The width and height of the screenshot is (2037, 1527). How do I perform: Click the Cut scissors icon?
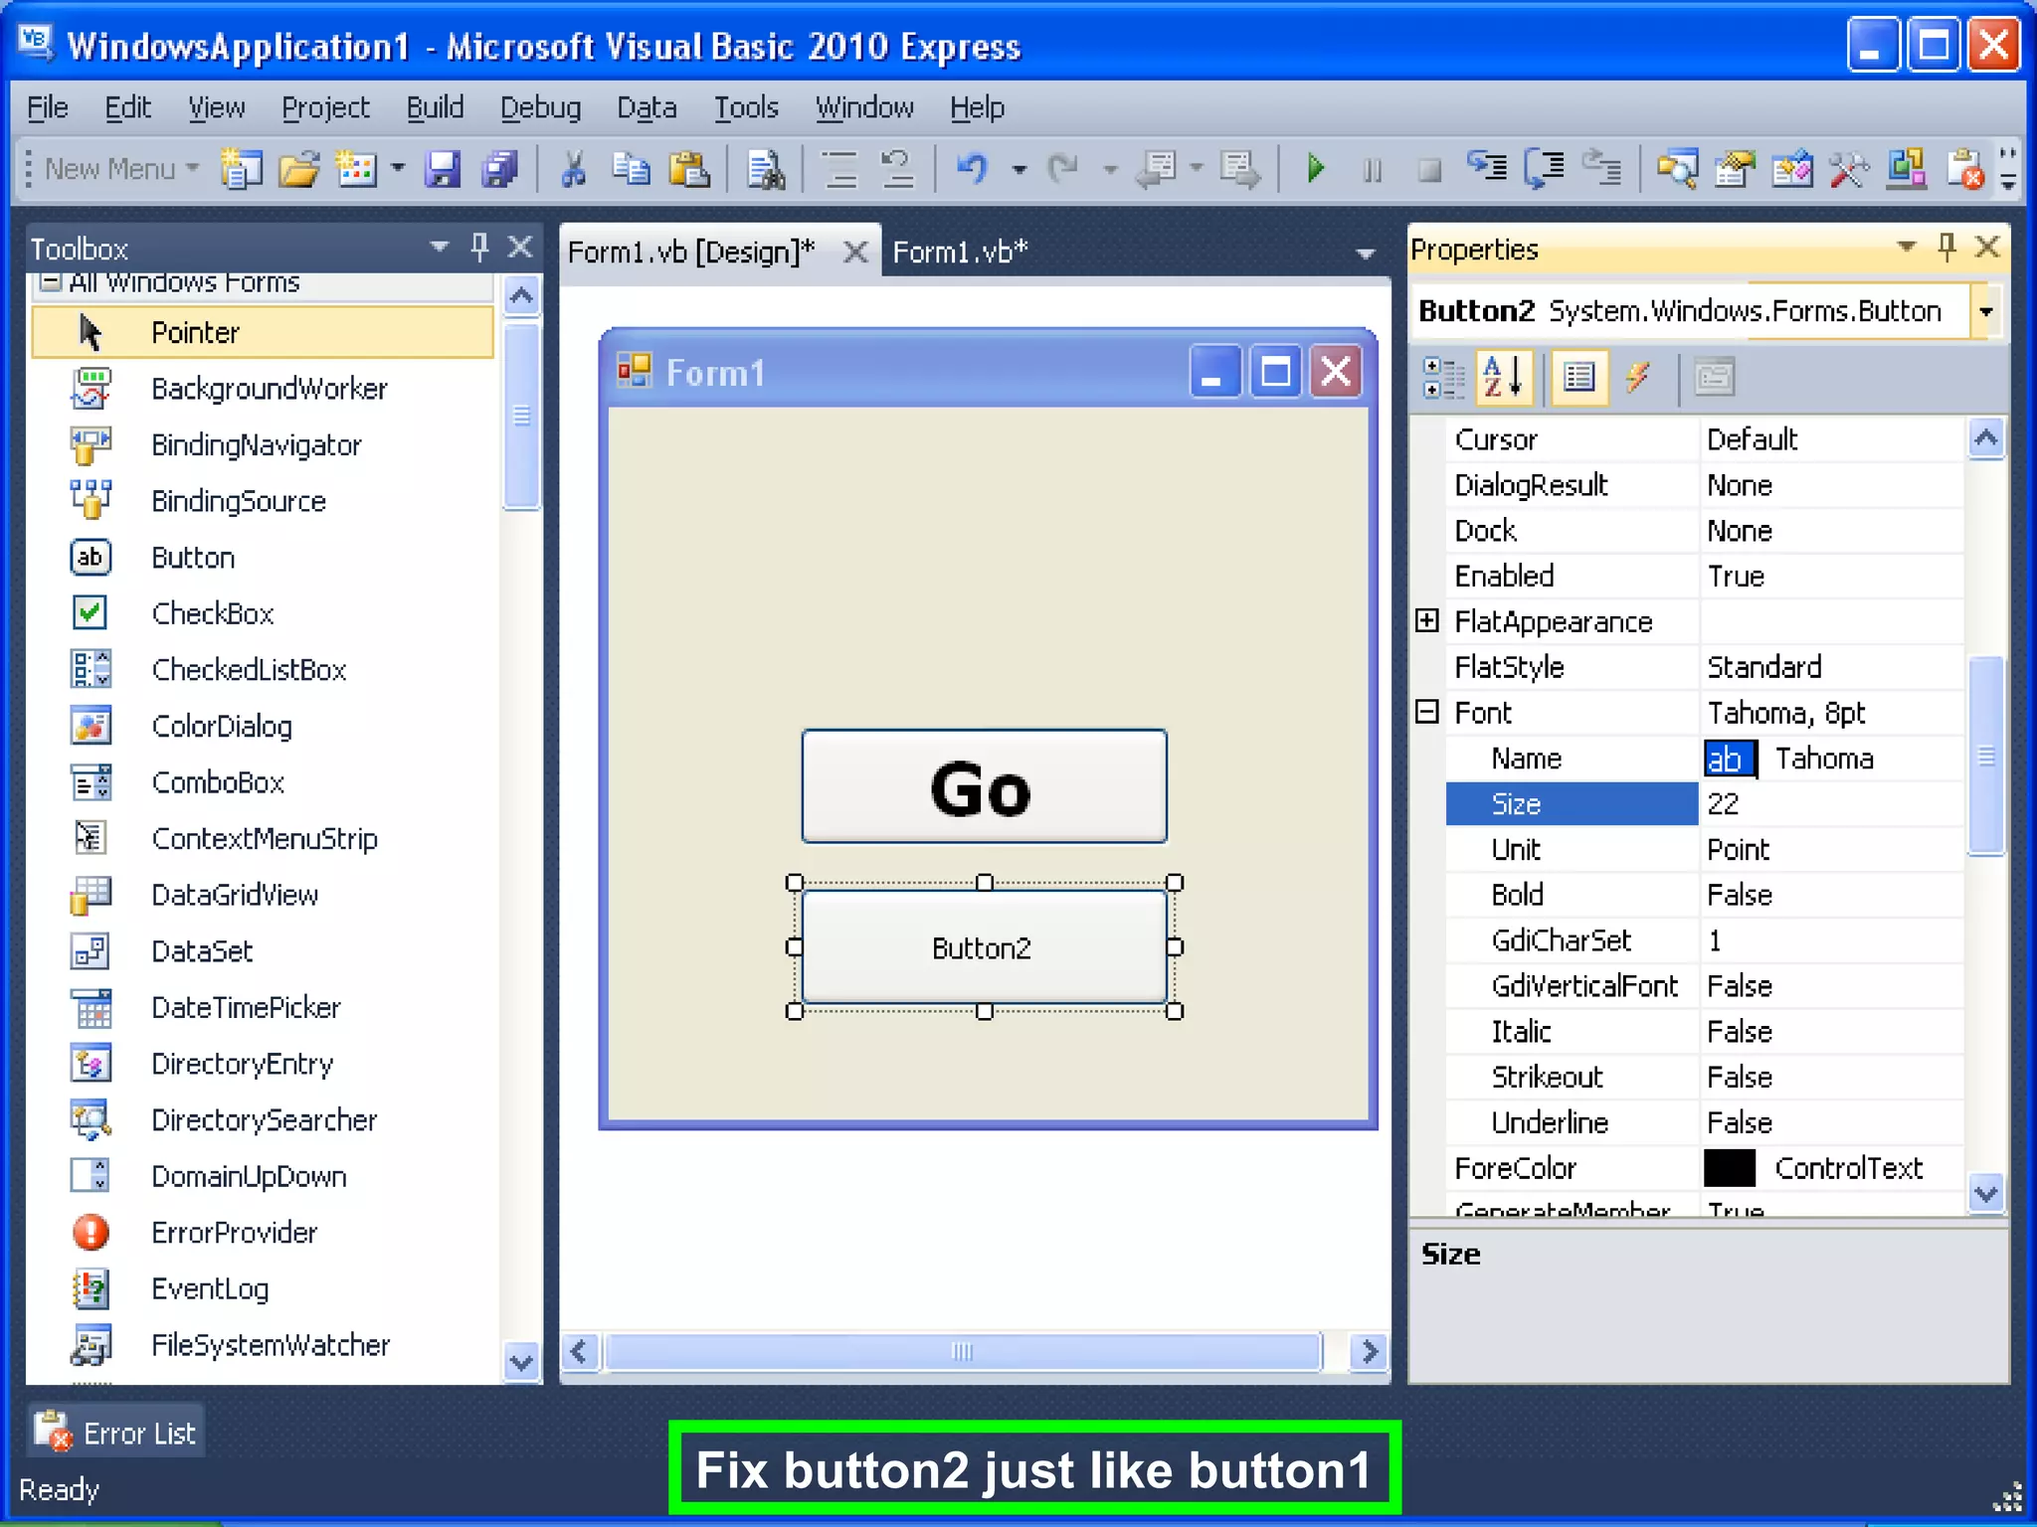[x=573, y=169]
